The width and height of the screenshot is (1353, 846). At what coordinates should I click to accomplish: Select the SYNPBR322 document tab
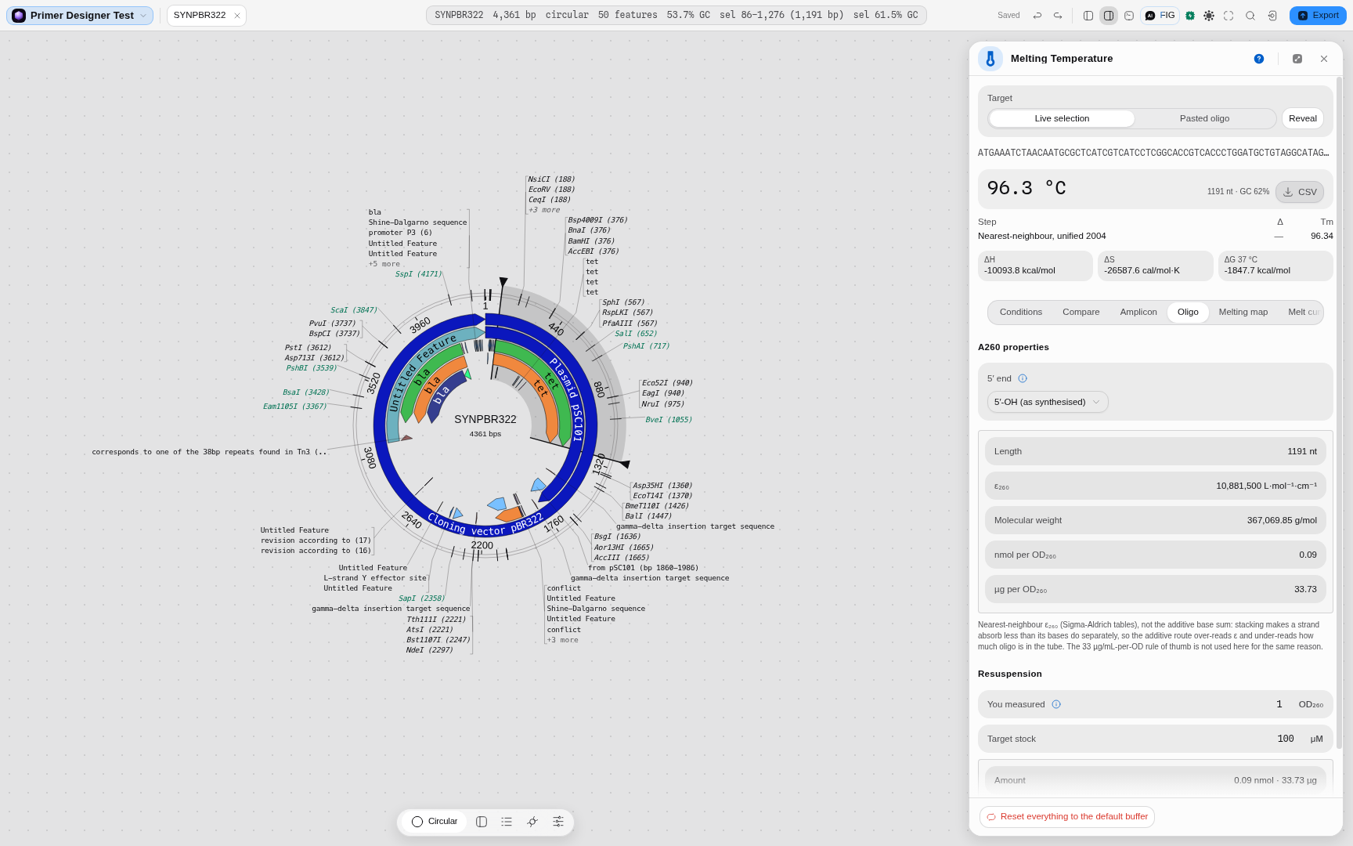[200, 16]
